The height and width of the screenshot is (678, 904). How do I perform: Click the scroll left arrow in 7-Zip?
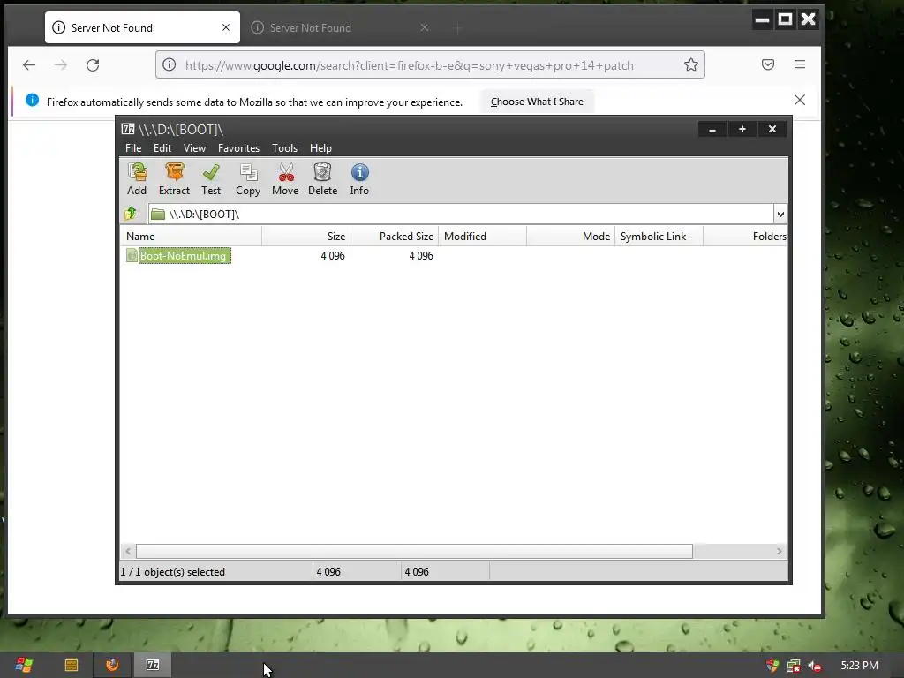(x=128, y=551)
